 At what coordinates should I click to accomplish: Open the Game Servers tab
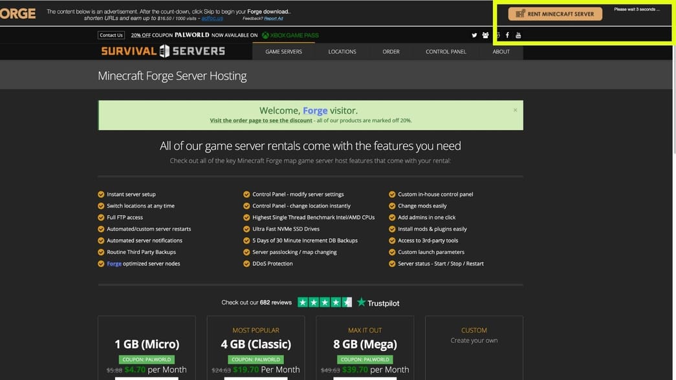(283, 51)
